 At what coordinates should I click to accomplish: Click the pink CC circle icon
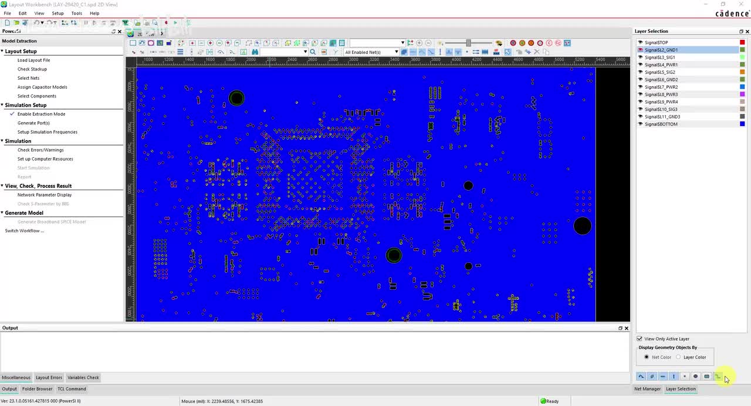[558, 43]
